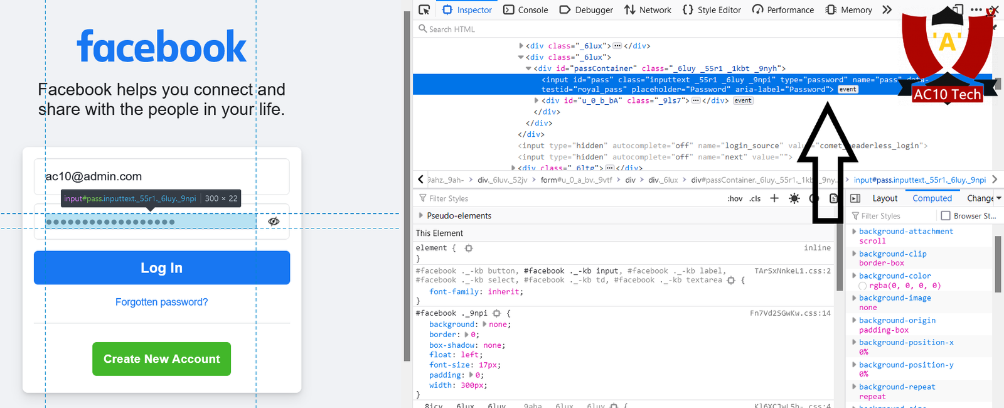The image size is (1004, 408).
Task: Add a new CSS rule
Action: click(774, 198)
